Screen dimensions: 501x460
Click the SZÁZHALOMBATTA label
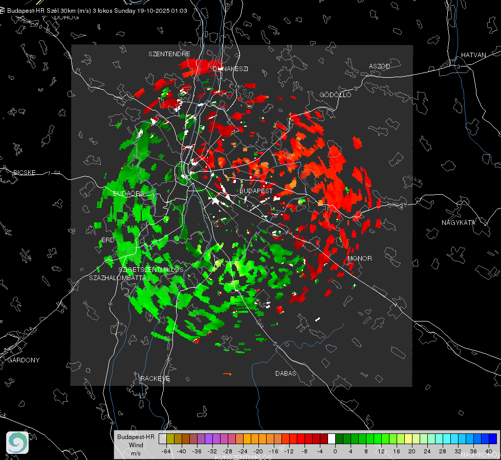tap(118, 278)
